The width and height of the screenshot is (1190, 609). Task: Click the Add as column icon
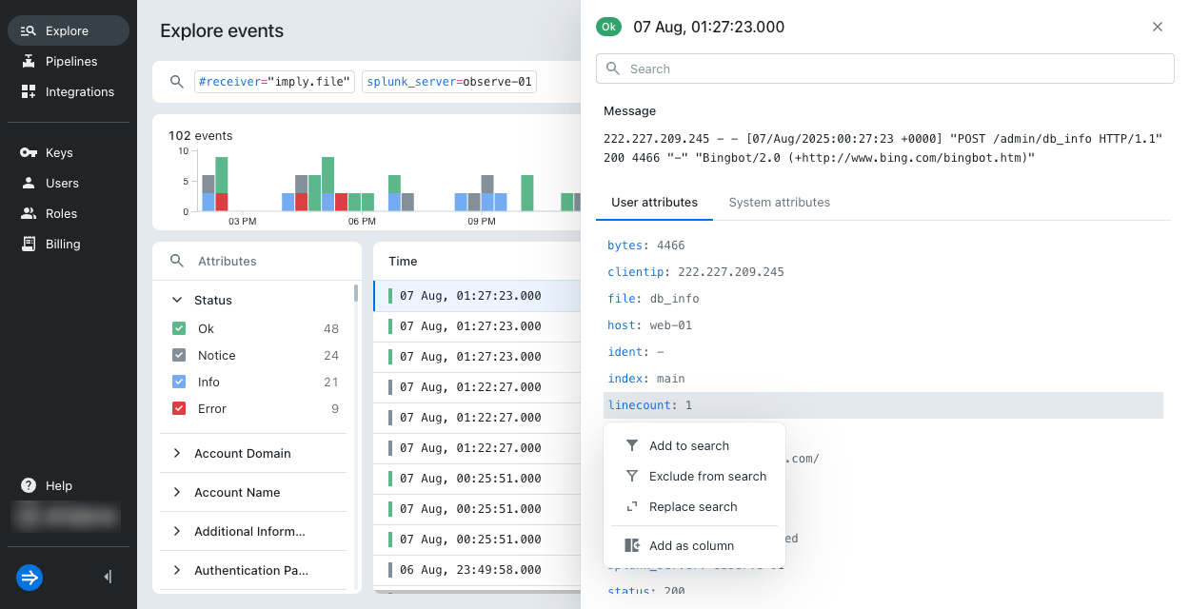coord(632,546)
